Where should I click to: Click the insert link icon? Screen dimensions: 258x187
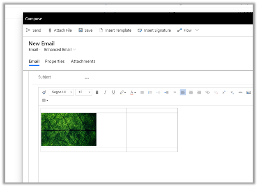point(207,92)
